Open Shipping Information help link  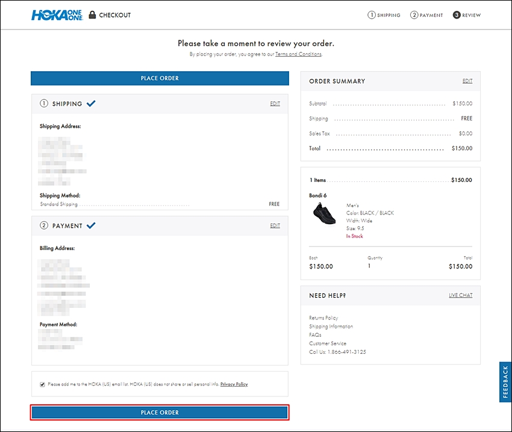331,326
